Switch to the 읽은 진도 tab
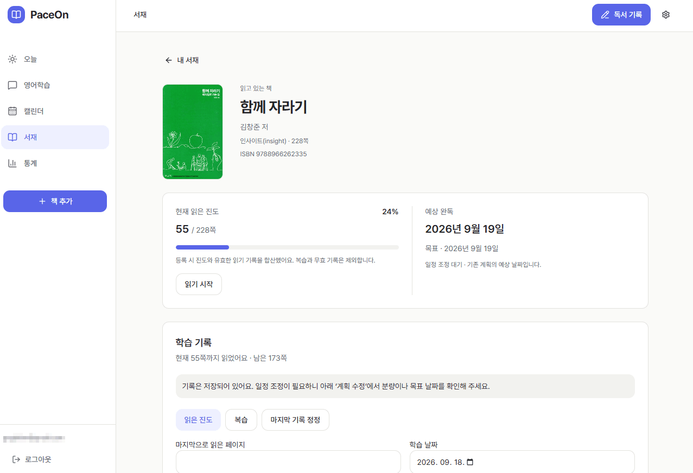693x473 pixels. pyautogui.click(x=198, y=420)
